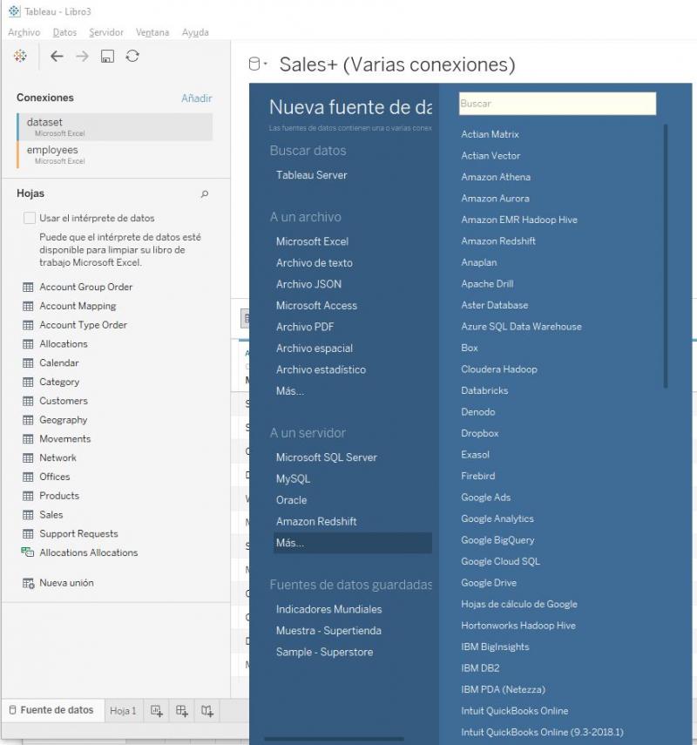Screen dimensions: 697x745
Task: Go back with the left arrow
Action: pos(57,56)
